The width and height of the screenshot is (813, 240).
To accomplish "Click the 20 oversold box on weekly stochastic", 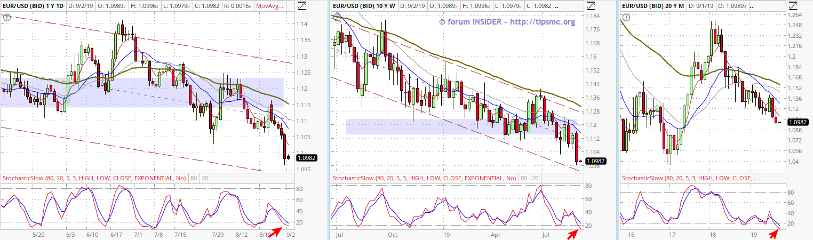I will coord(536,178).
